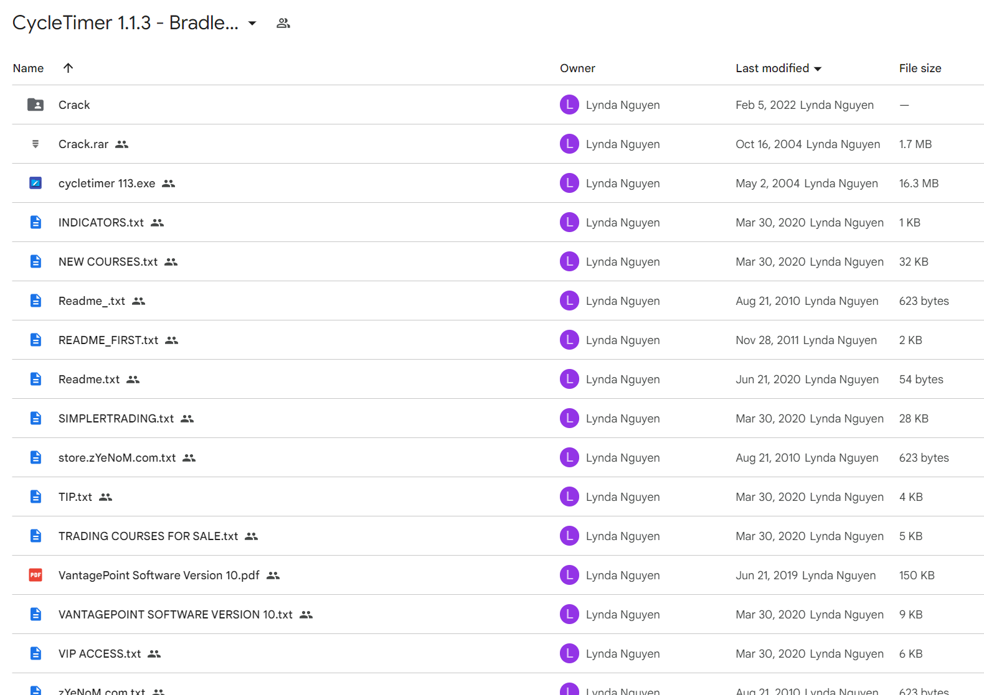Click the README_FIRST.txt document icon

tap(35, 340)
